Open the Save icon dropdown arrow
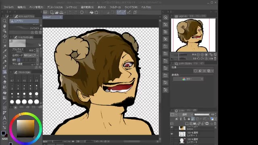This screenshot has width=258, height=145. coord(65,12)
